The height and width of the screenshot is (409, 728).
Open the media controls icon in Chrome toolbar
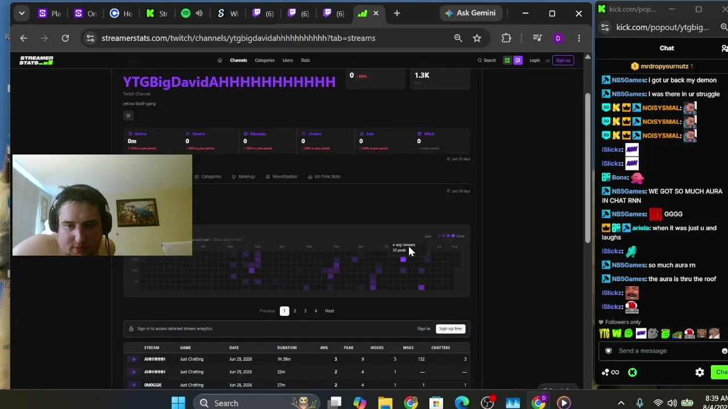(537, 38)
